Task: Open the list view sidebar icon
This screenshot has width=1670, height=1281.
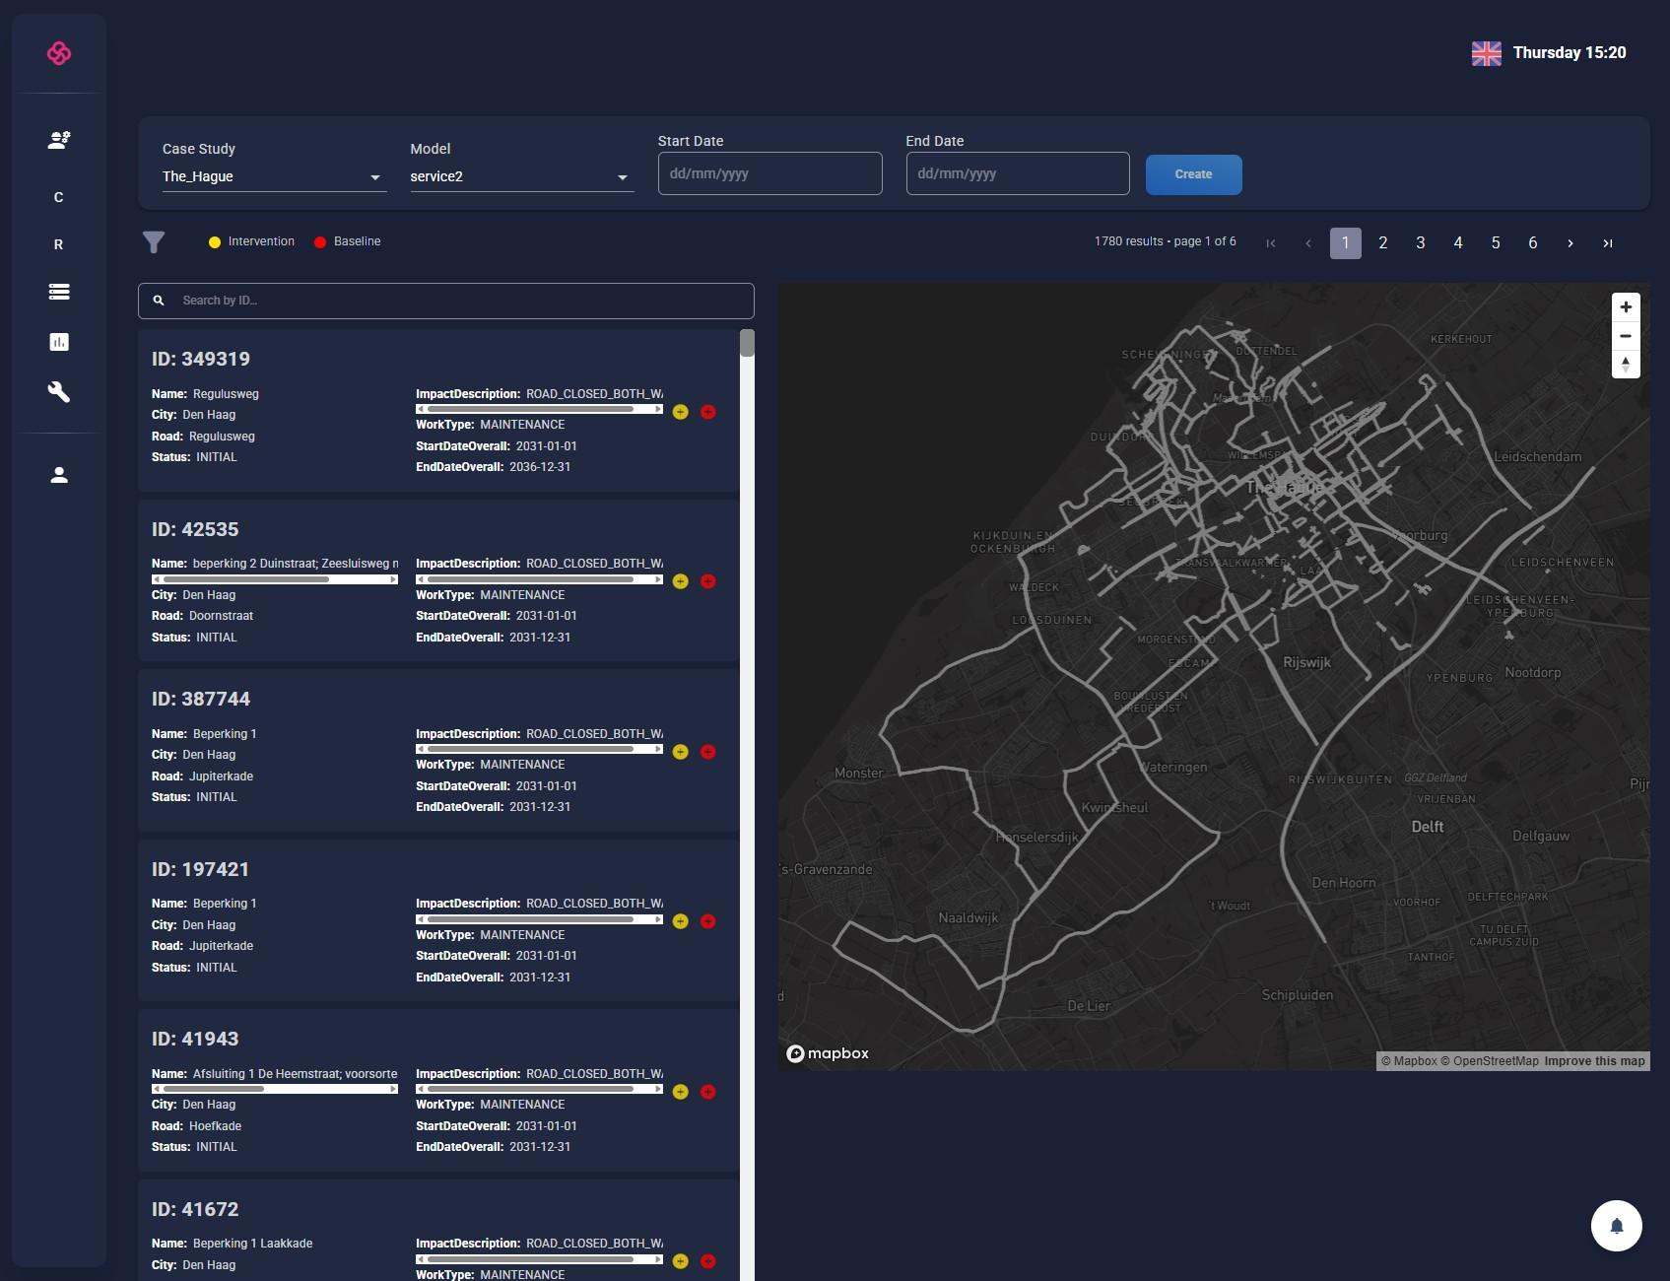Action: coord(59,292)
